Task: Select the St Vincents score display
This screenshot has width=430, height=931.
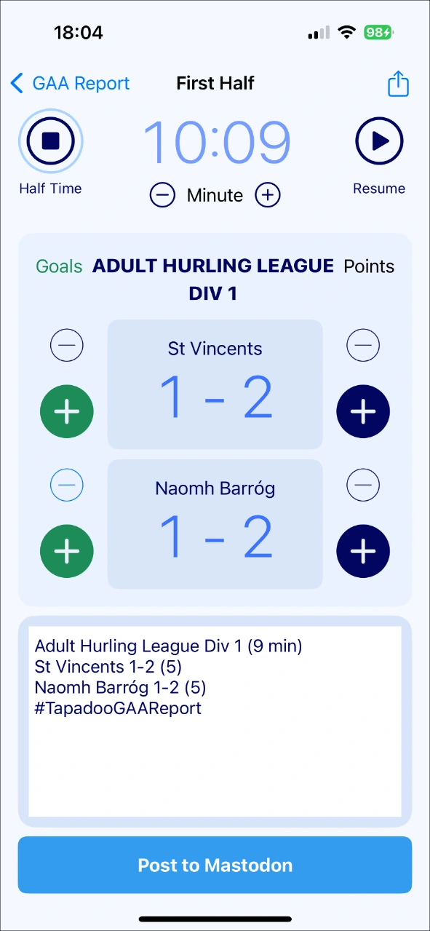Action: click(215, 384)
